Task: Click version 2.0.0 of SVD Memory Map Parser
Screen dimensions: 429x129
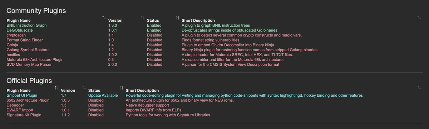Action: (113, 65)
